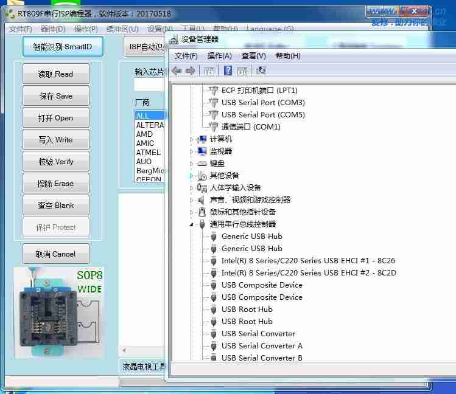Click the 查空 Blank button
Viewport: 456px width, 394px height.
55,206
